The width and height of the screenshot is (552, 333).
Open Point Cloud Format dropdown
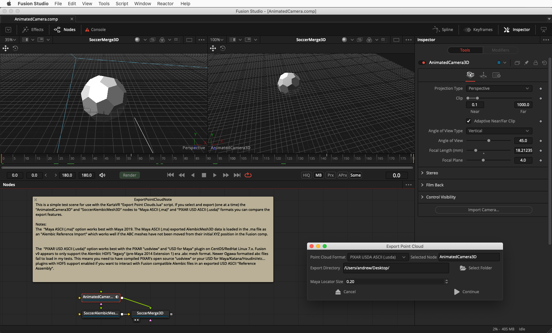[378, 257]
